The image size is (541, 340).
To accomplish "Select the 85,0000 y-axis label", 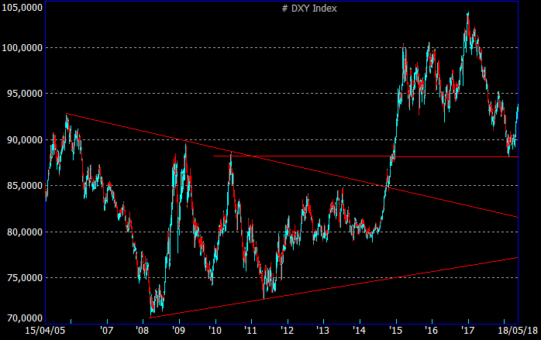I will [25, 186].
